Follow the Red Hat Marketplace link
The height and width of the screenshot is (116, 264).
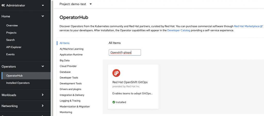[x=247, y=26]
